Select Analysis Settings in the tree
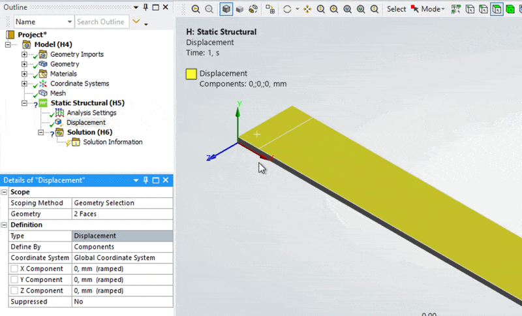The height and width of the screenshot is (316, 522). pyautogui.click(x=91, y=113)
